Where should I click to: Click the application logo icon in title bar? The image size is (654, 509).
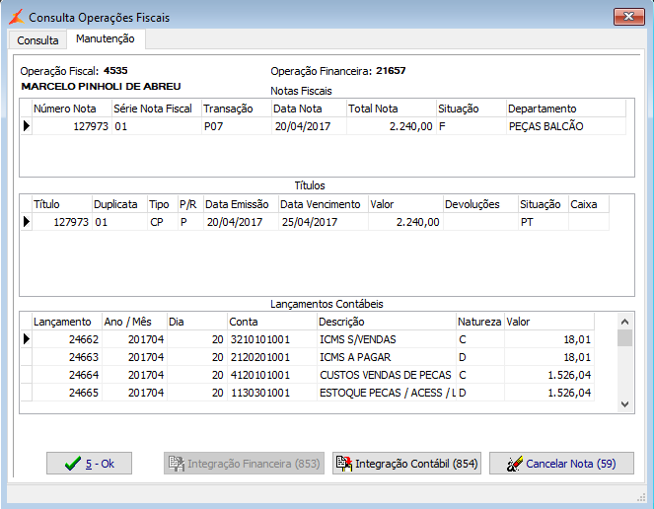click(17, 17)
